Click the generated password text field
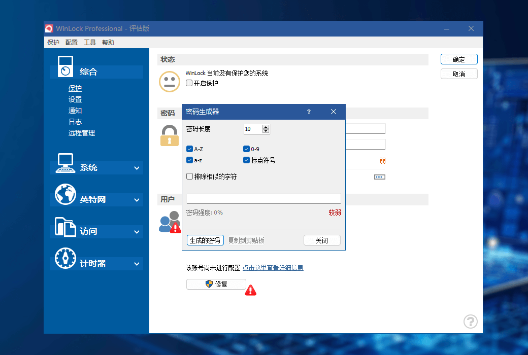 [263, 198]
